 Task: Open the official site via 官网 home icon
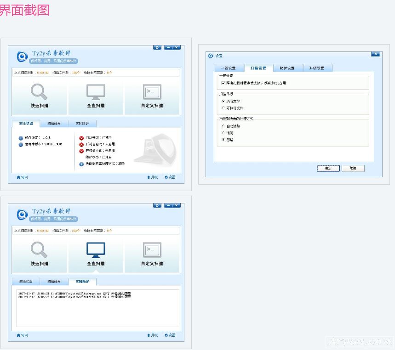(22, 177)
